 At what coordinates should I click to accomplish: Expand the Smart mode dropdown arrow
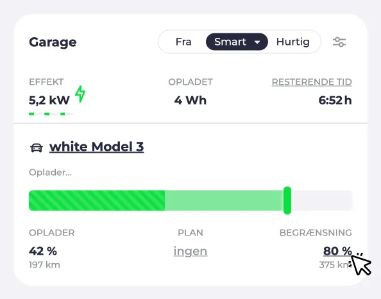click(257, 42)
